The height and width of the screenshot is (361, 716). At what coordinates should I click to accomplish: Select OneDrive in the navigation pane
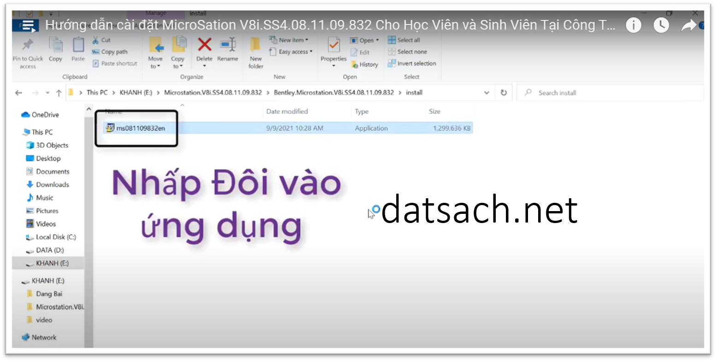tap(41, 115)
